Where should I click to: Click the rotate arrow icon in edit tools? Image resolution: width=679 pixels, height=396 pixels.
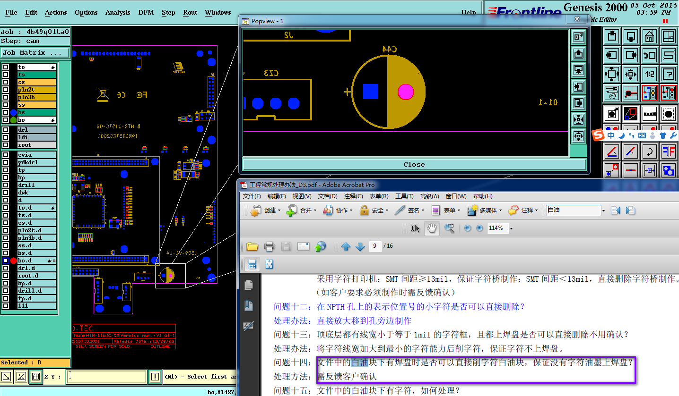point(649,152)
